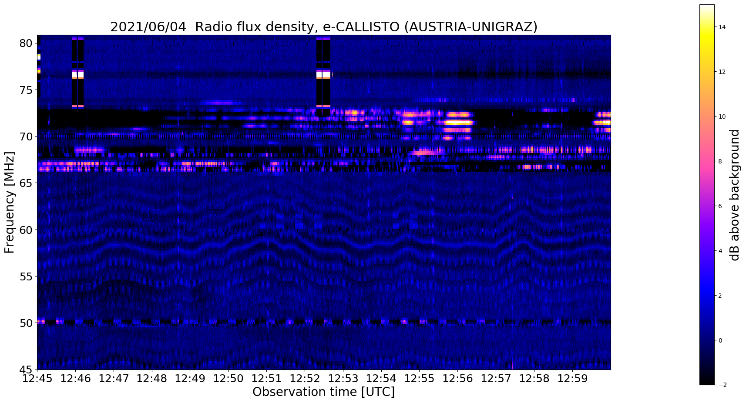Click the colorbar tick value 0
This screenshot has width=746, height=403.
pos(720,340)
